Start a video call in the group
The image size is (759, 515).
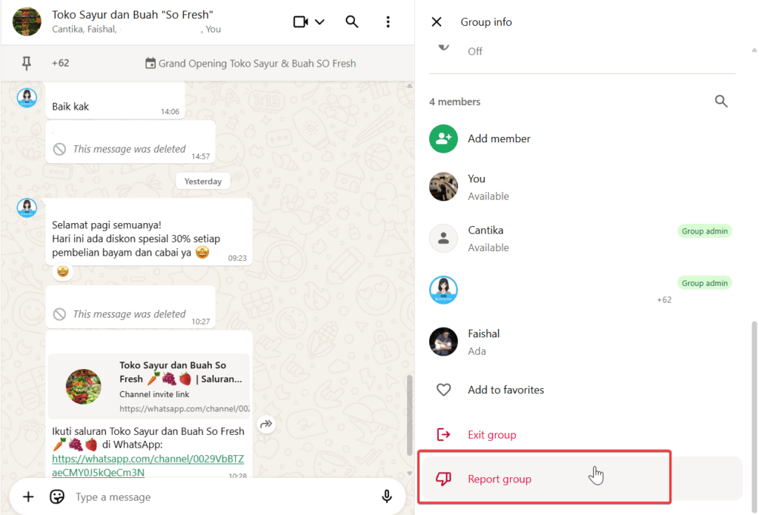pos(300,22)
